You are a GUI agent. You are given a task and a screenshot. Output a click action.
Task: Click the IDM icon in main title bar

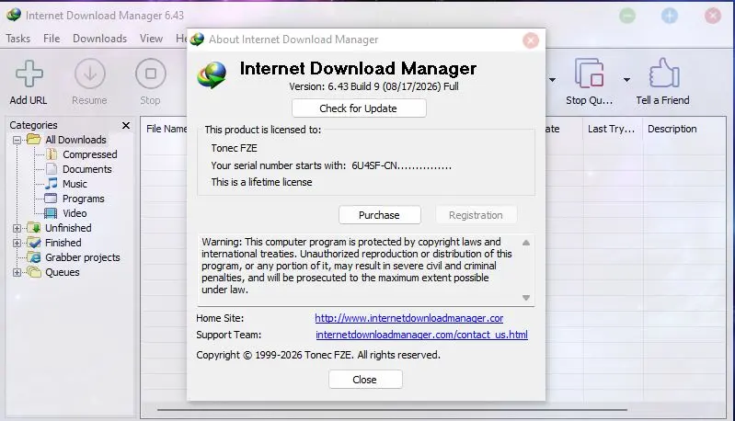(x=14, y=15)
